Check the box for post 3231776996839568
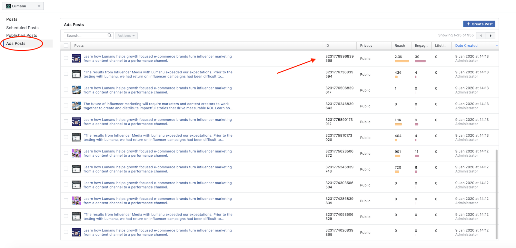Image resolution: width=516 pixels, height=248 pixels. [66, 58]
